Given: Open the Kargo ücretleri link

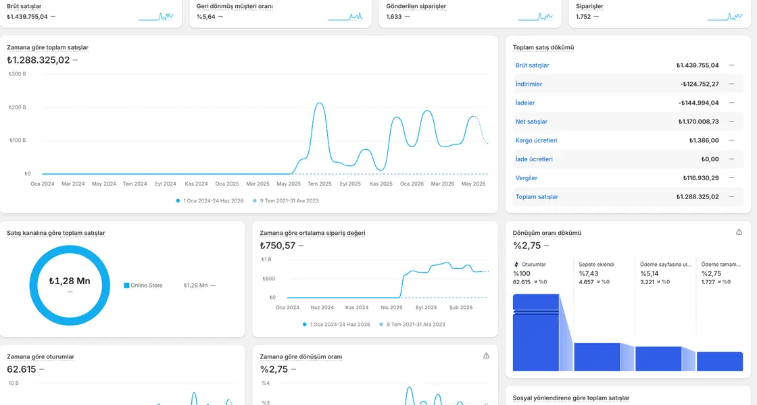Looking at the screenshot, I should (537, 140).
